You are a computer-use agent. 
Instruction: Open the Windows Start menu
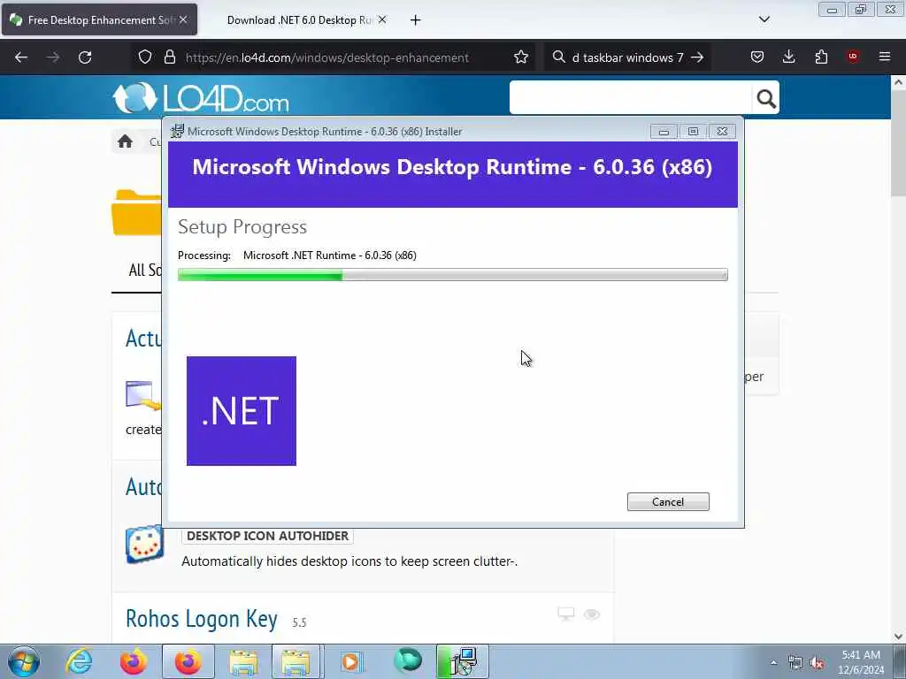pyautogui.click(x=24, y=661)
